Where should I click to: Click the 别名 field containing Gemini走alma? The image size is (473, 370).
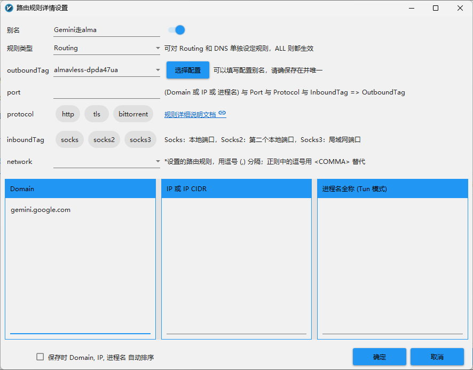(106, 30)
